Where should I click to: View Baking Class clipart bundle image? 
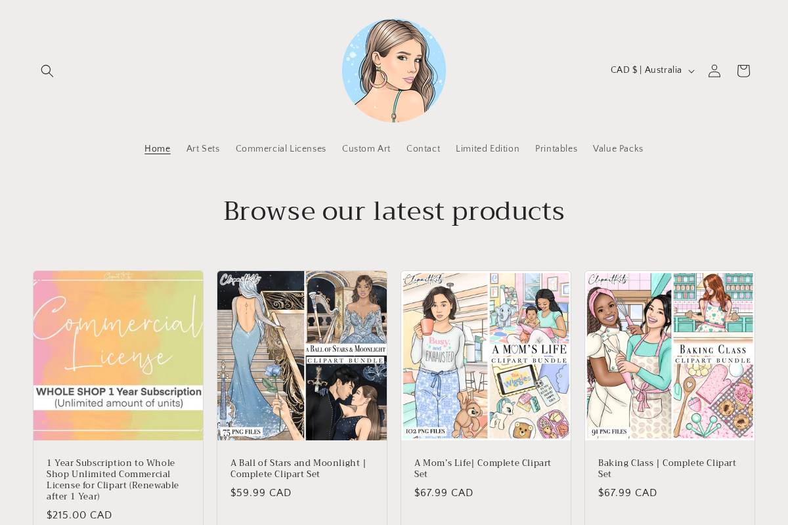(x=670, y=356)
